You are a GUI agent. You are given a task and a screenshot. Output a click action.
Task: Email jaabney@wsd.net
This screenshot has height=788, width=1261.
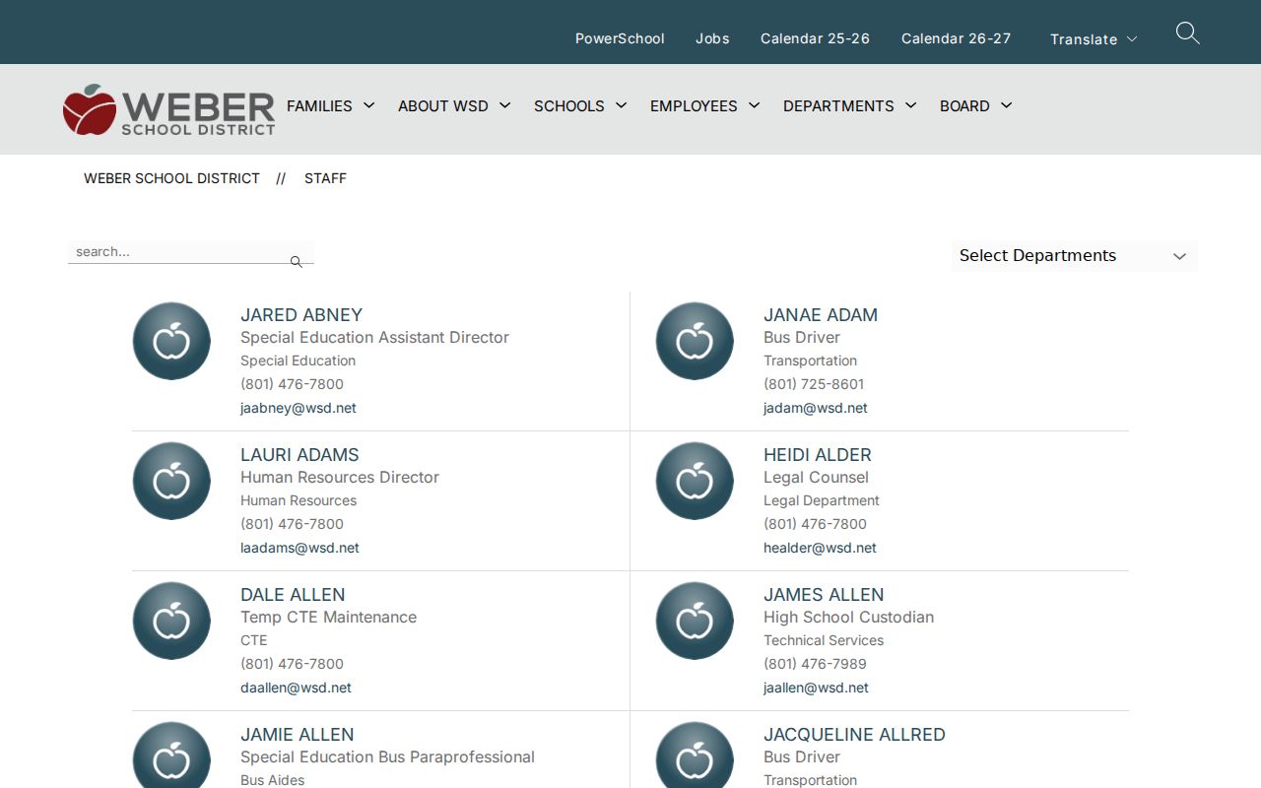[299, 408]
